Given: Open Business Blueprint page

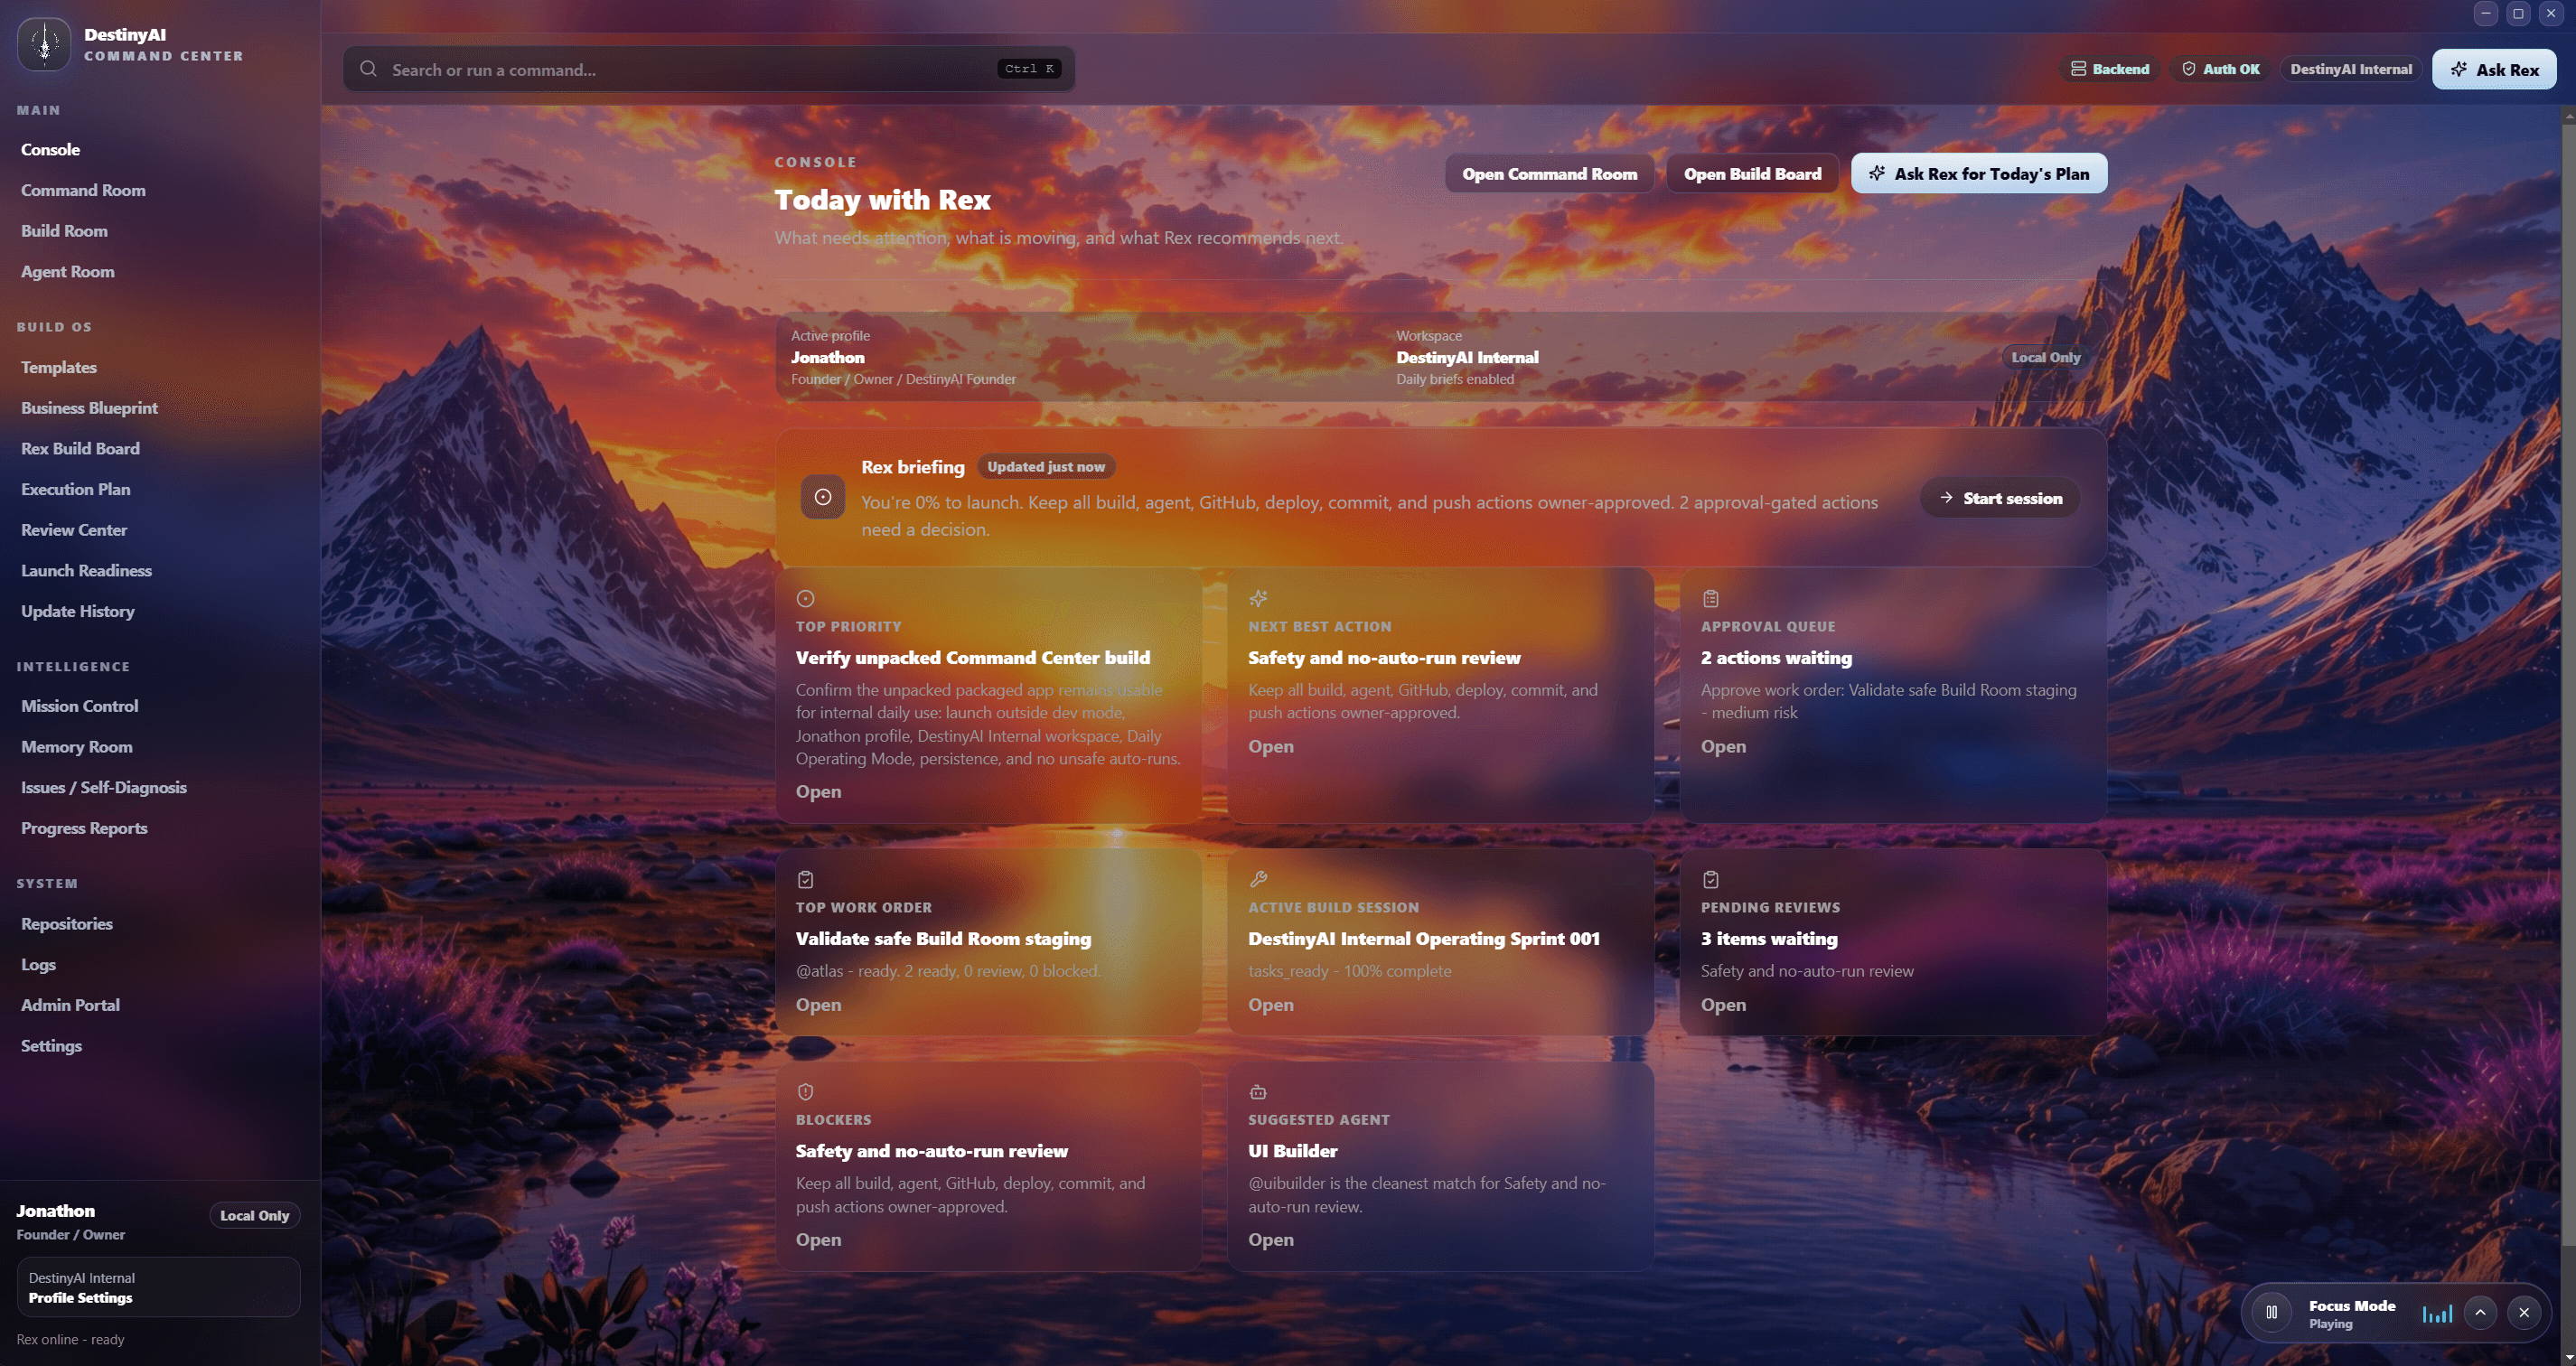Looking at the screenshot, I should [x=89, y=408].
